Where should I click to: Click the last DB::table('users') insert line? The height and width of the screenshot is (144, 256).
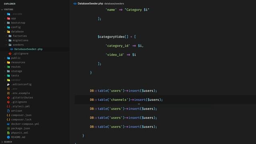(123, 127)
